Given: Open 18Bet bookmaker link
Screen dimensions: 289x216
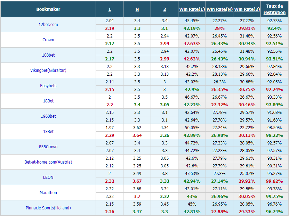Looking at the screenshot, I should pyautogui.click(x=48, y=101).
